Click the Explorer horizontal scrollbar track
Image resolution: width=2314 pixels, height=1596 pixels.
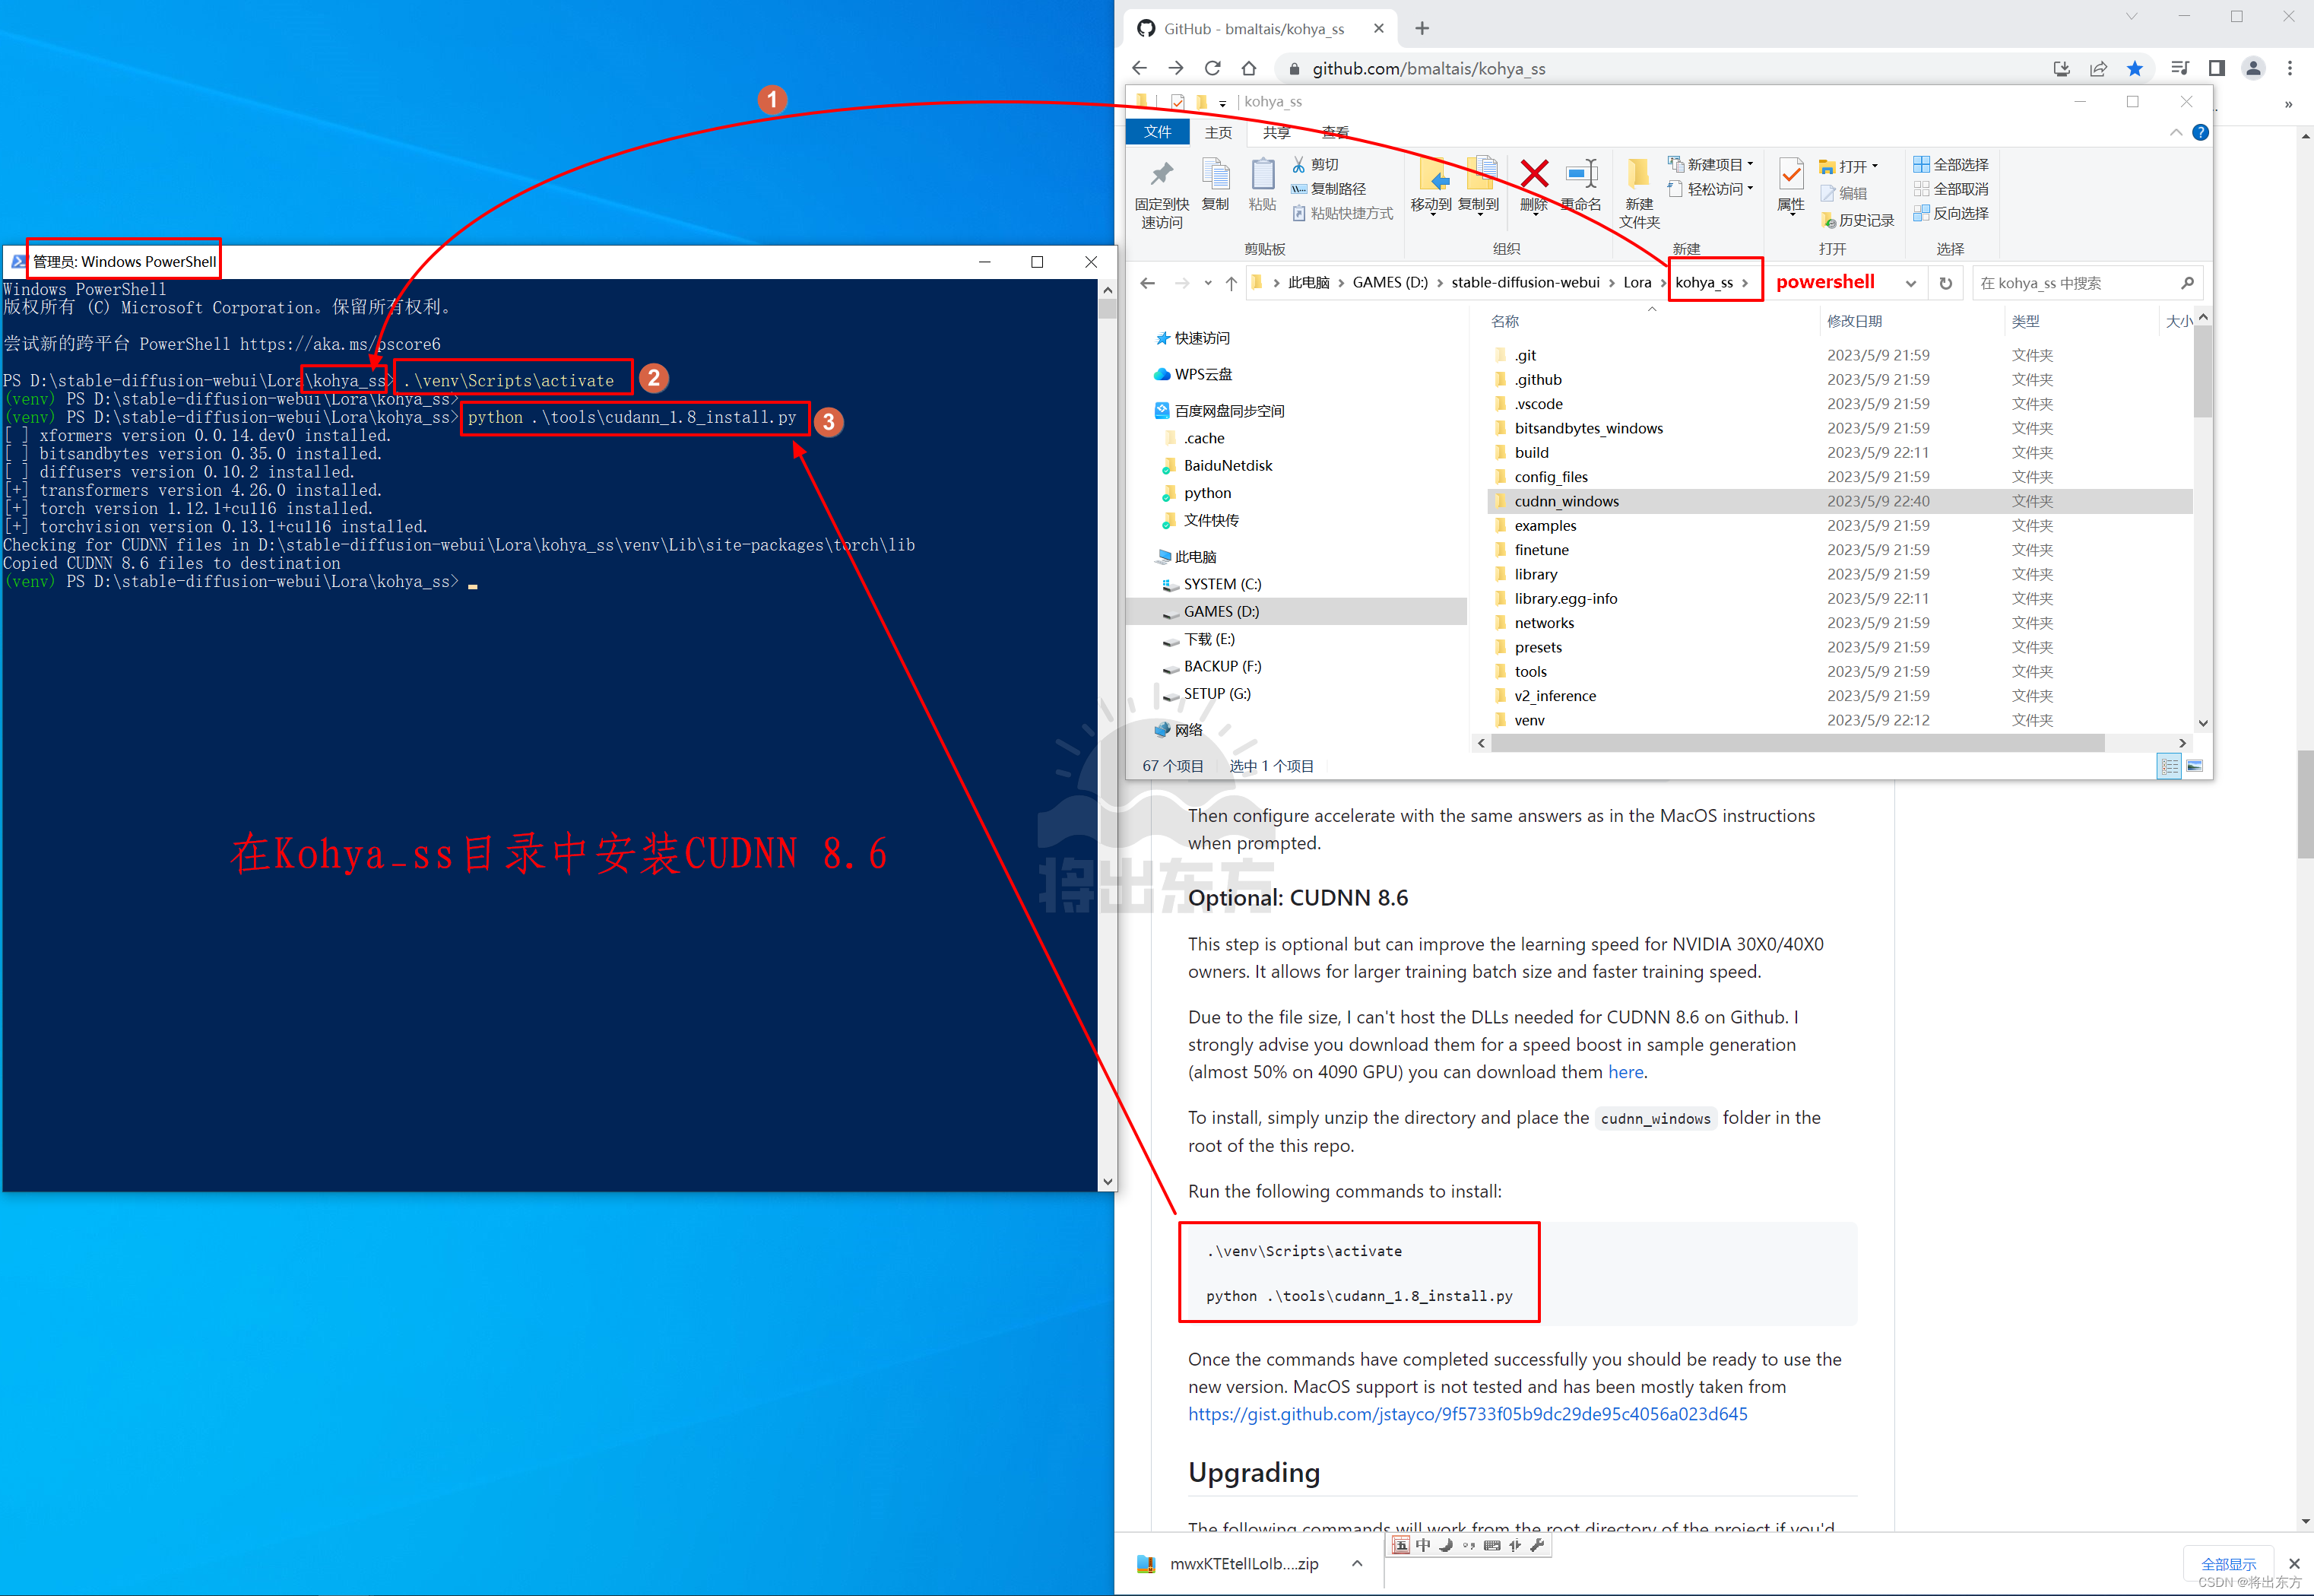coord(2139,743)
